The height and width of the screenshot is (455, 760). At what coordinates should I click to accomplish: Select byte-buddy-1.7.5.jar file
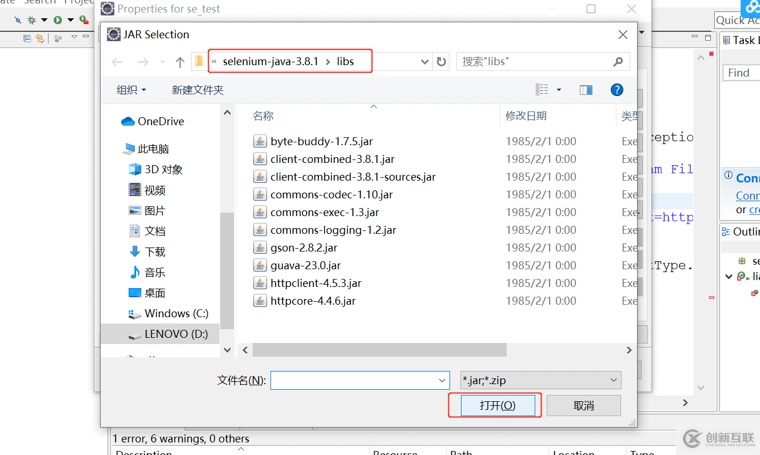click(x=322, y=141)
